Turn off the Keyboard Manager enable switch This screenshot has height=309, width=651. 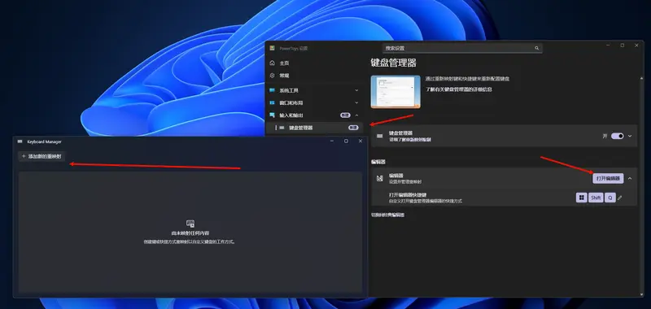pyautogui.click(x=618, y=136)
